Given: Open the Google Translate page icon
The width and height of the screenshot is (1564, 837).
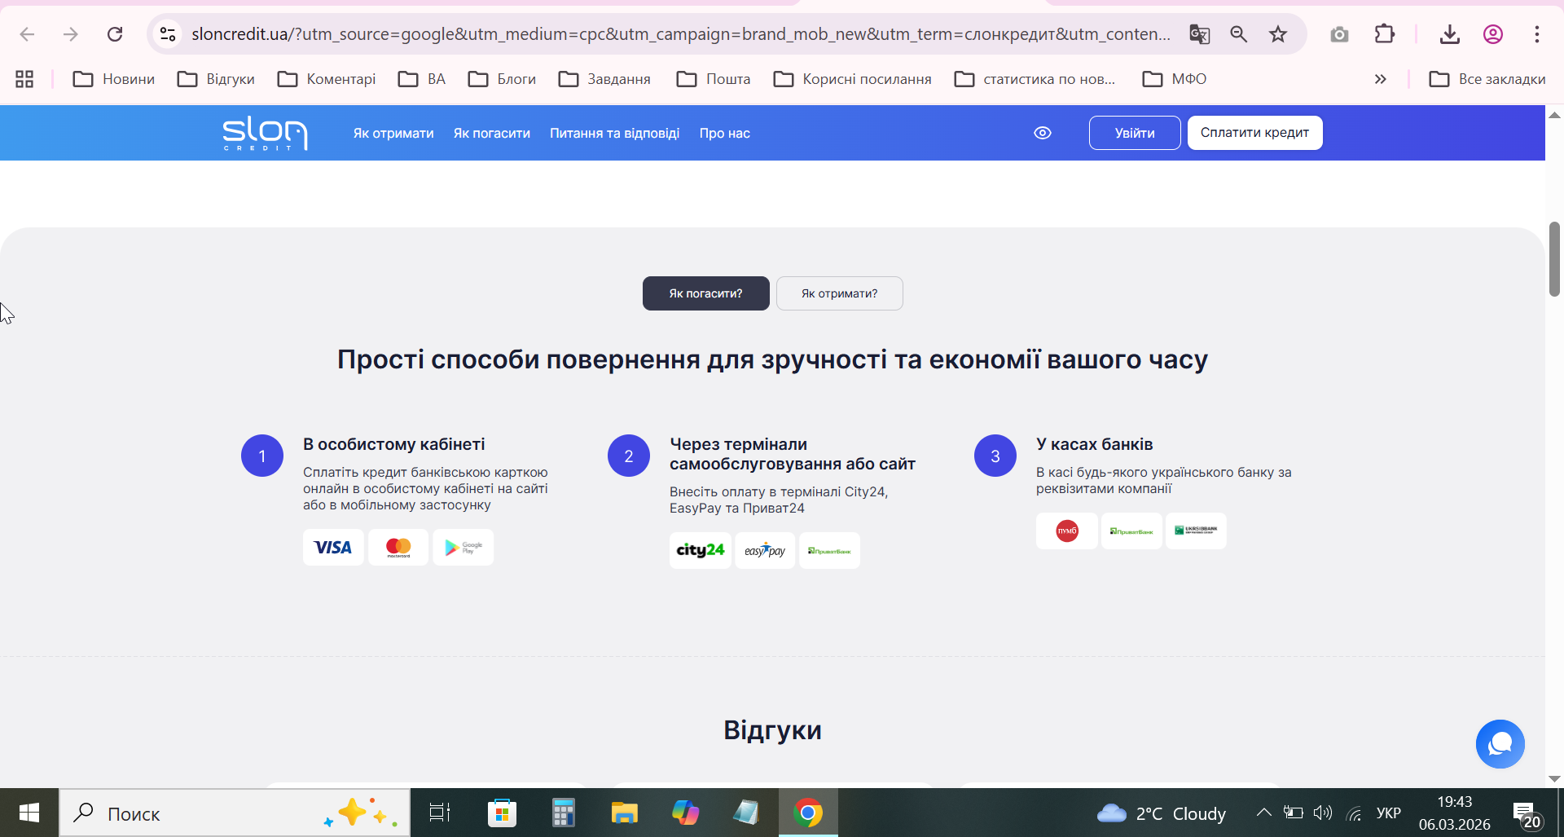Looking at the screenshot, I should click(1199, 34).
